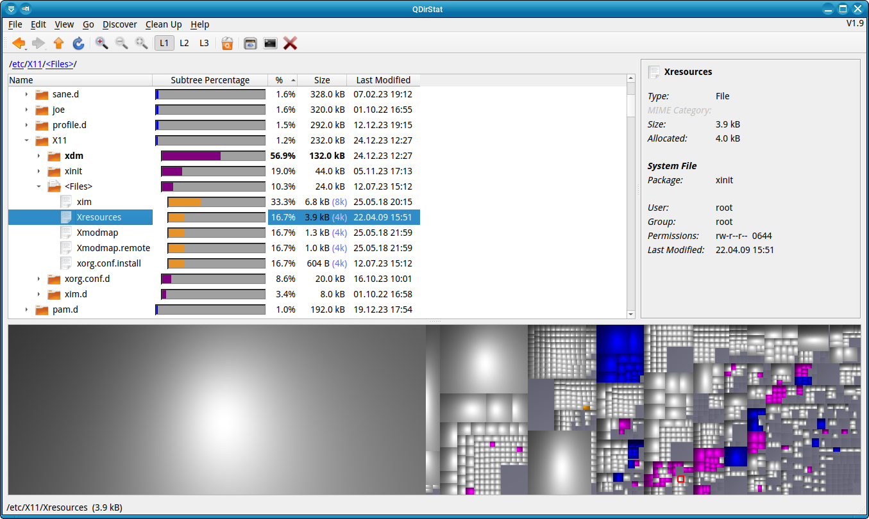Image resolution: width=869 pixels, height=519 pixels.
Task: Open the File menu
Action: pyautogui.click(x=15, y=24)
